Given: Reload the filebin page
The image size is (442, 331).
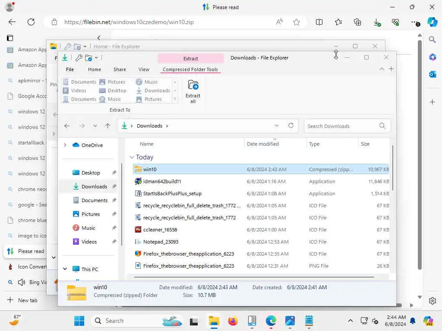Looking at the screenshot, I should pos(31,22).
